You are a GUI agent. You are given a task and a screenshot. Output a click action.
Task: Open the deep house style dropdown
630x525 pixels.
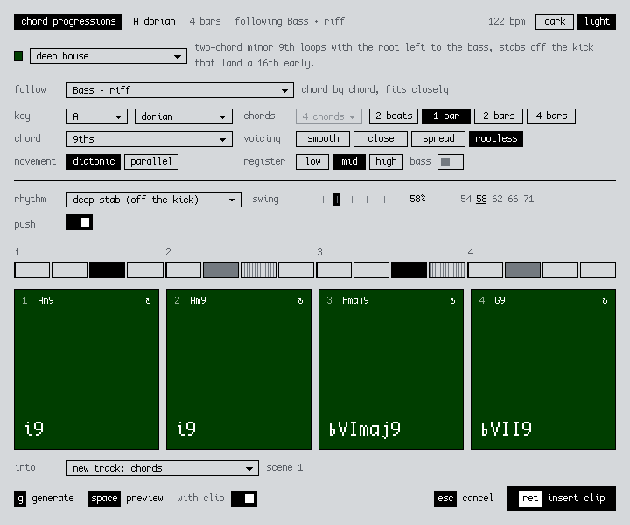pos(108,56)
